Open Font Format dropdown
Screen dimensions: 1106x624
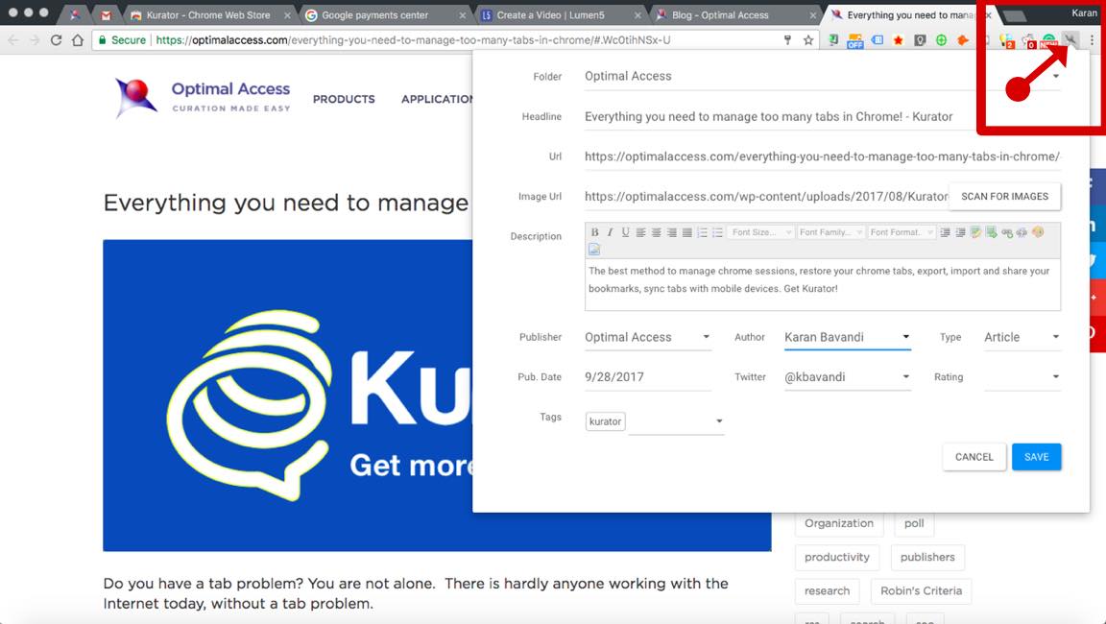[x=901, y=232]
